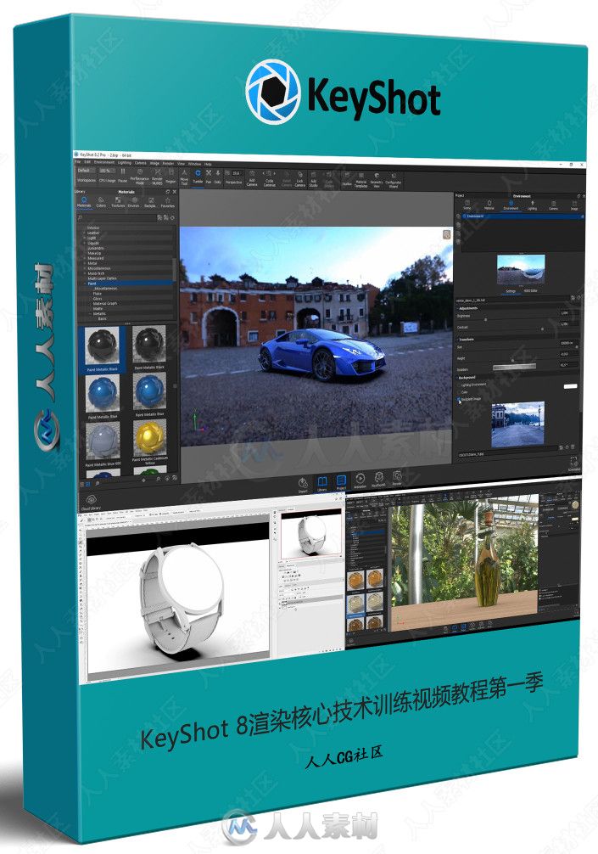Click the Import icon in bottom bar
The image size is (598, 854).
click(303, 484)
